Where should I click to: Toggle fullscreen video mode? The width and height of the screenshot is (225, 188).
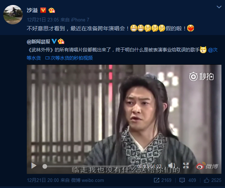click(x=186, y=165)
